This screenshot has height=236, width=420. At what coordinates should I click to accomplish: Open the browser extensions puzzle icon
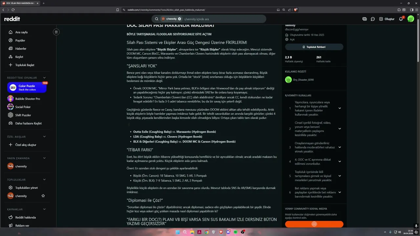tap(399, 10)
